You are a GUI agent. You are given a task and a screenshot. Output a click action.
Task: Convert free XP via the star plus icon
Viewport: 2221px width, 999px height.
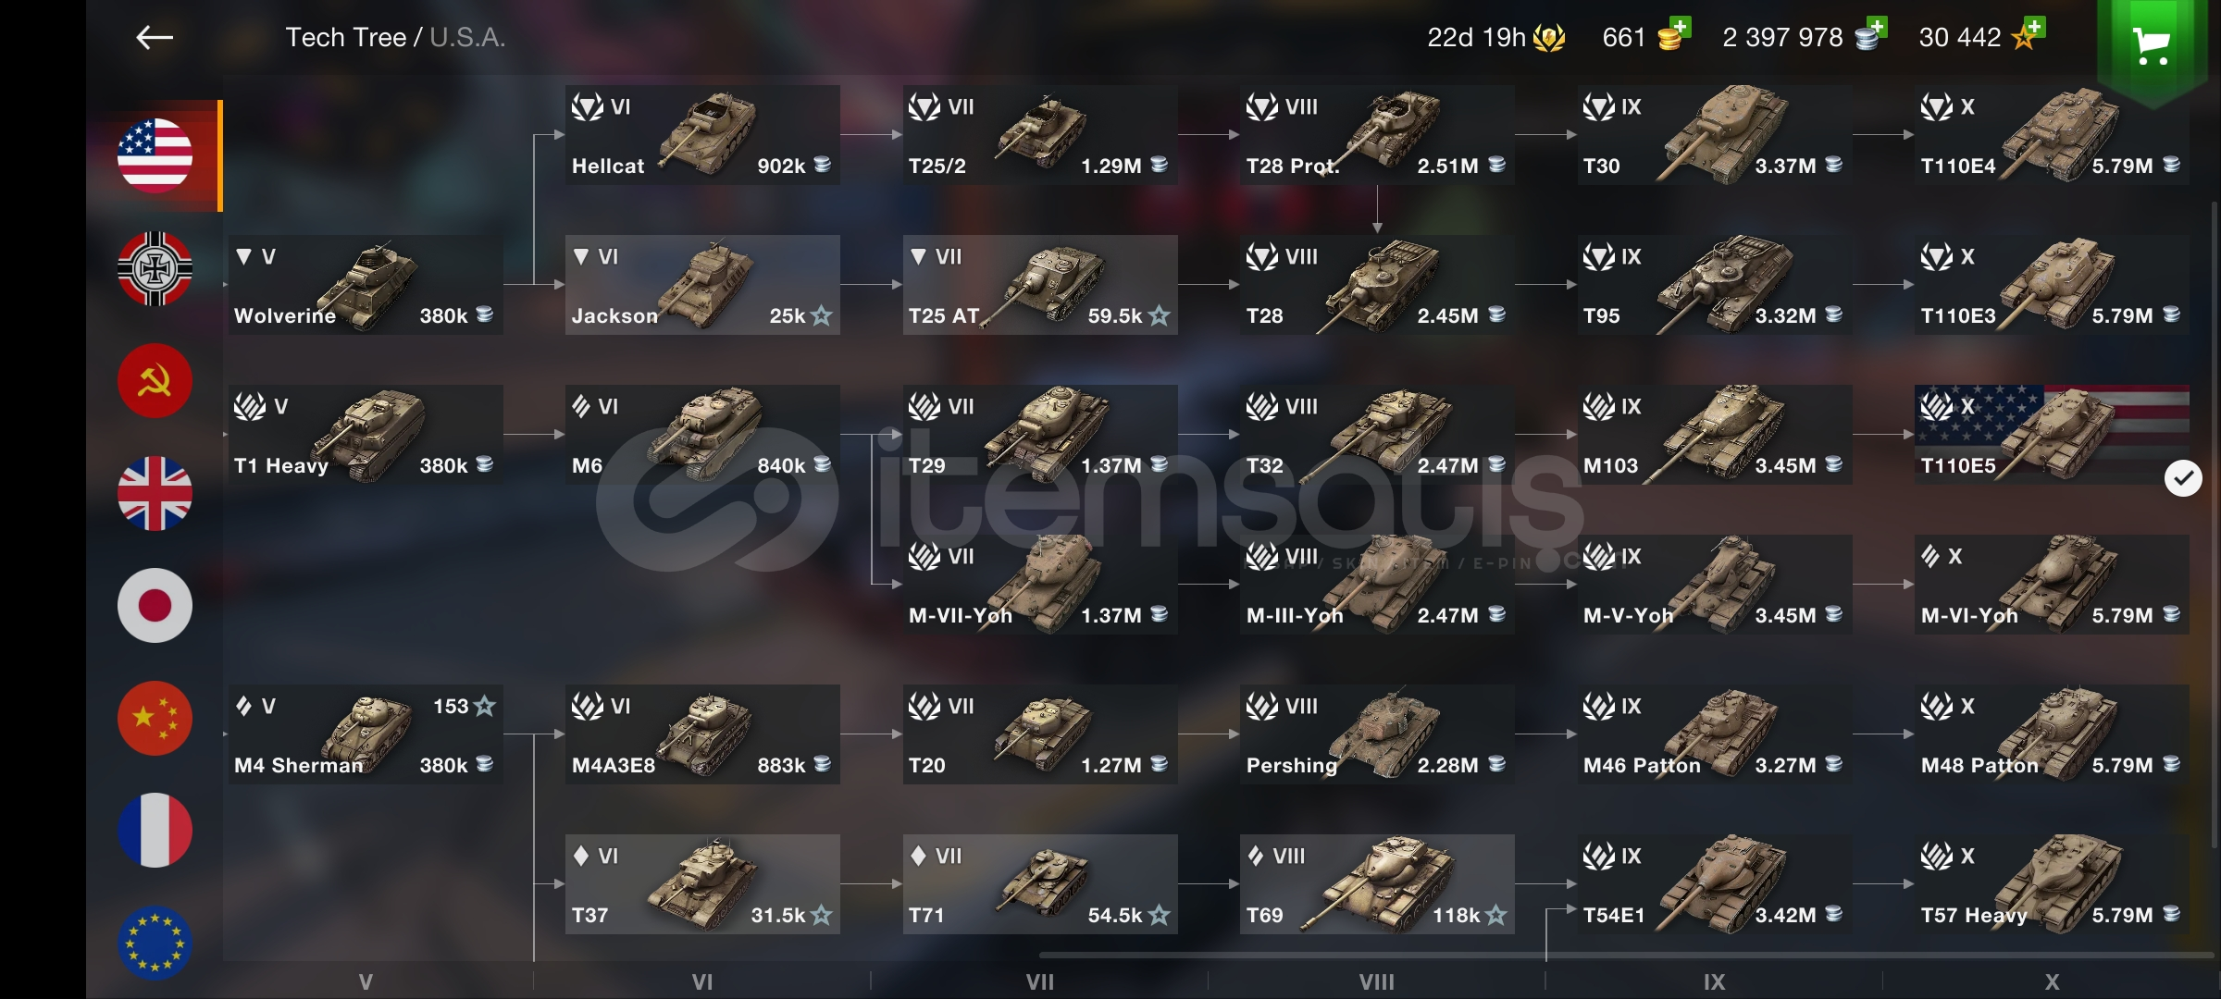(2029, 34)
